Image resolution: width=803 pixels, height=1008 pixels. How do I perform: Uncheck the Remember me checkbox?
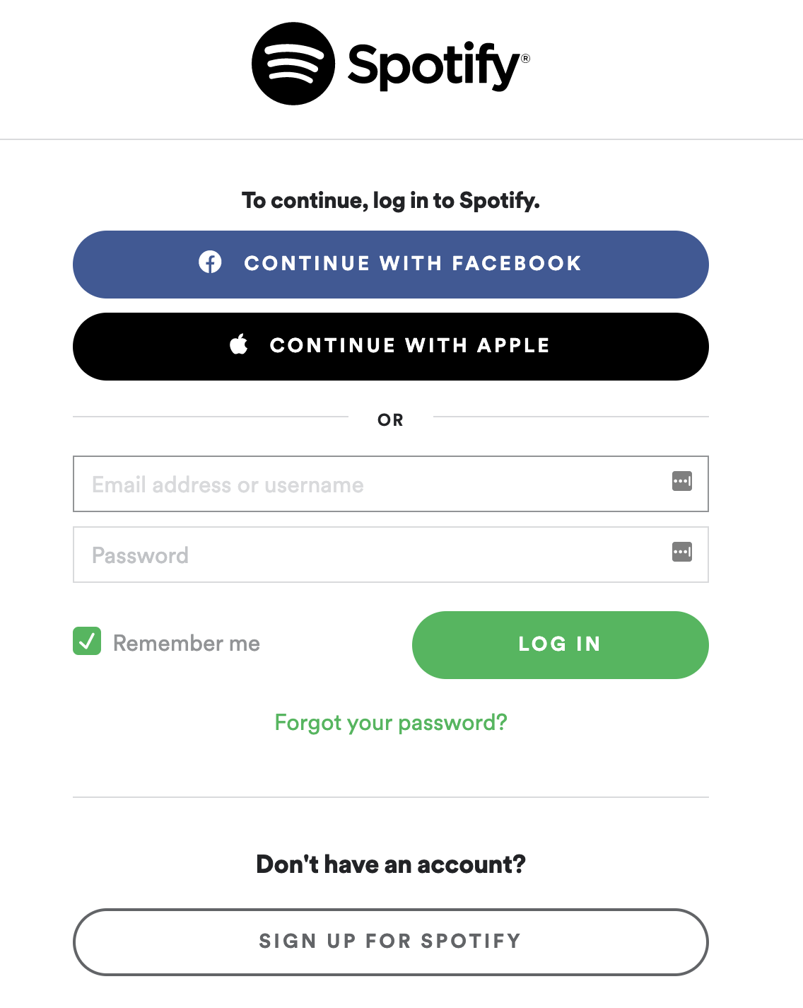[87, 642]
